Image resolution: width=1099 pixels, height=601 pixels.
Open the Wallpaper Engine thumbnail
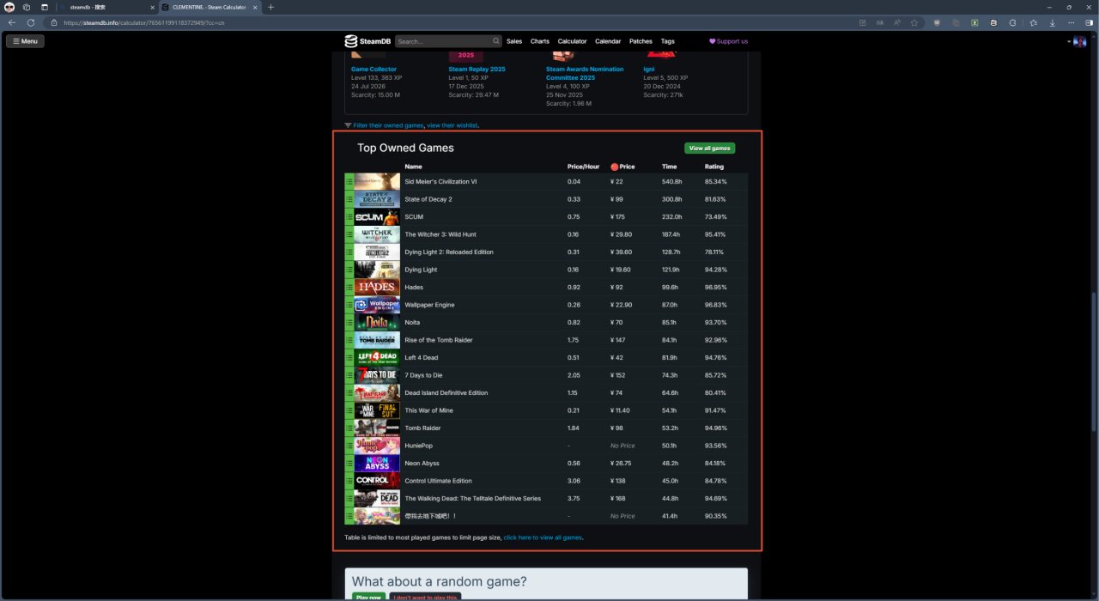(377, 305)
